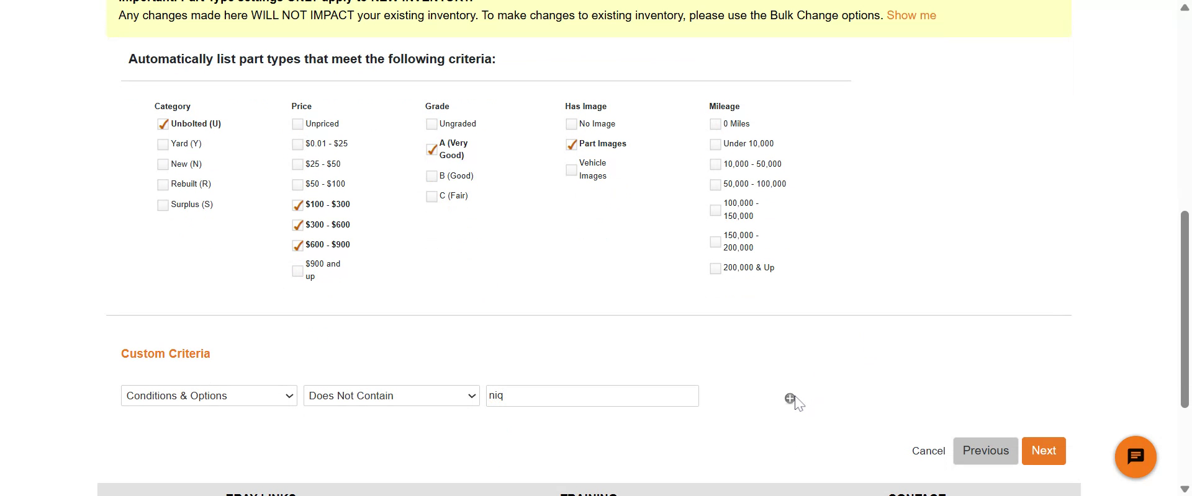Screen dimensions: 1192x496
Task: Enable the Yard (Y) category checkbox
Action: (163, 144)
